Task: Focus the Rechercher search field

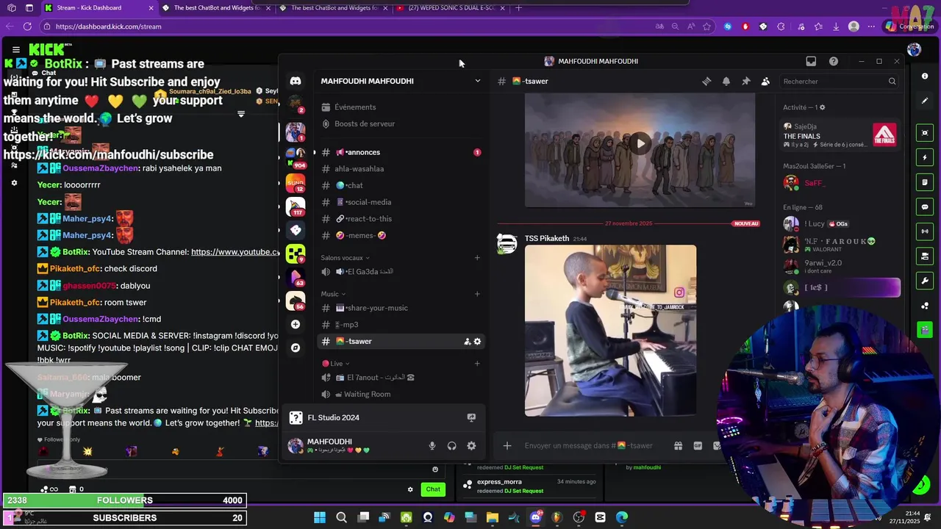Action: point(840,82)
